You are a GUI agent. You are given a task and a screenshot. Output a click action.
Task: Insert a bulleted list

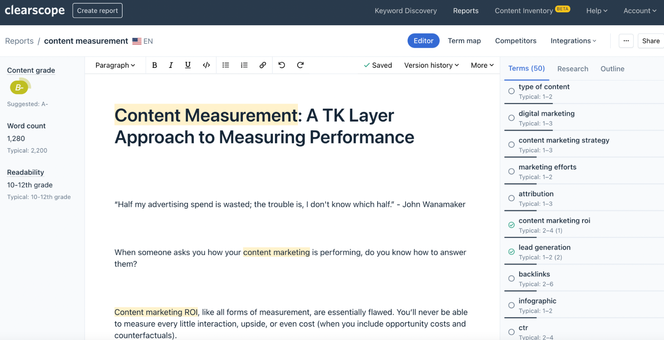[x=226, y=65]
